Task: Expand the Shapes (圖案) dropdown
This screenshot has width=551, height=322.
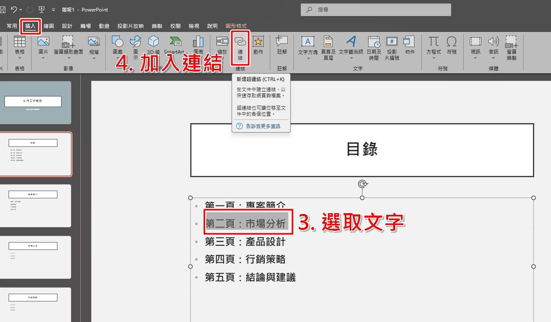Action: pyautogui.click(x=118, y=58)
